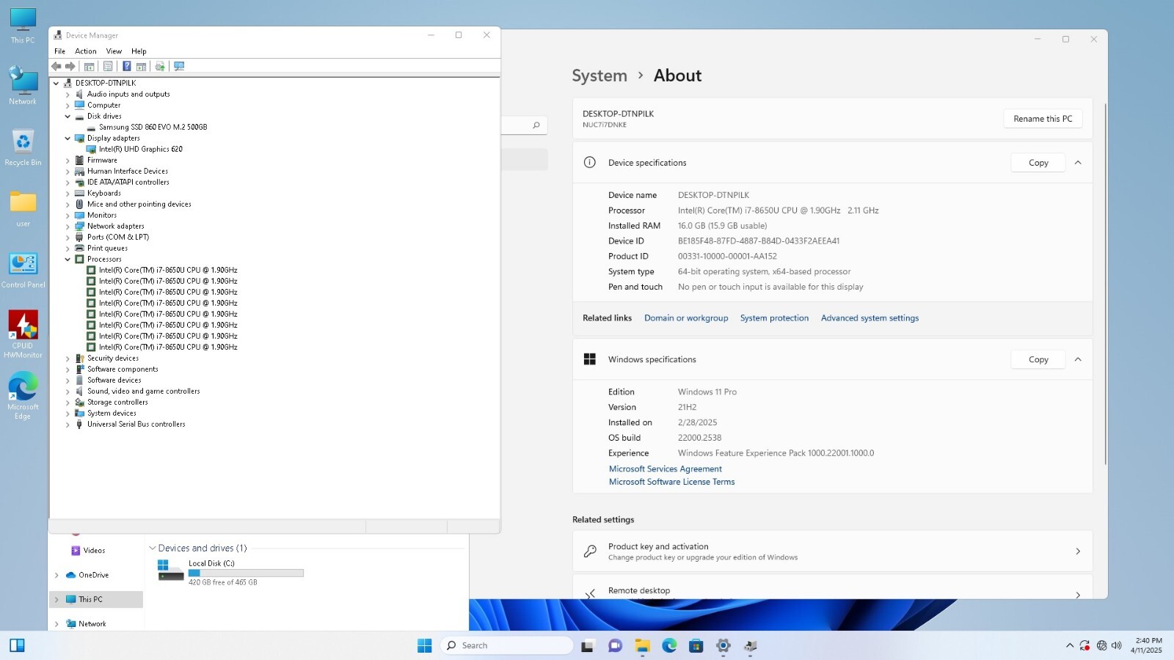Viewport: 1174px width, 660px height.
Task: Open Advanced system settings link
Action: point(869,318)
